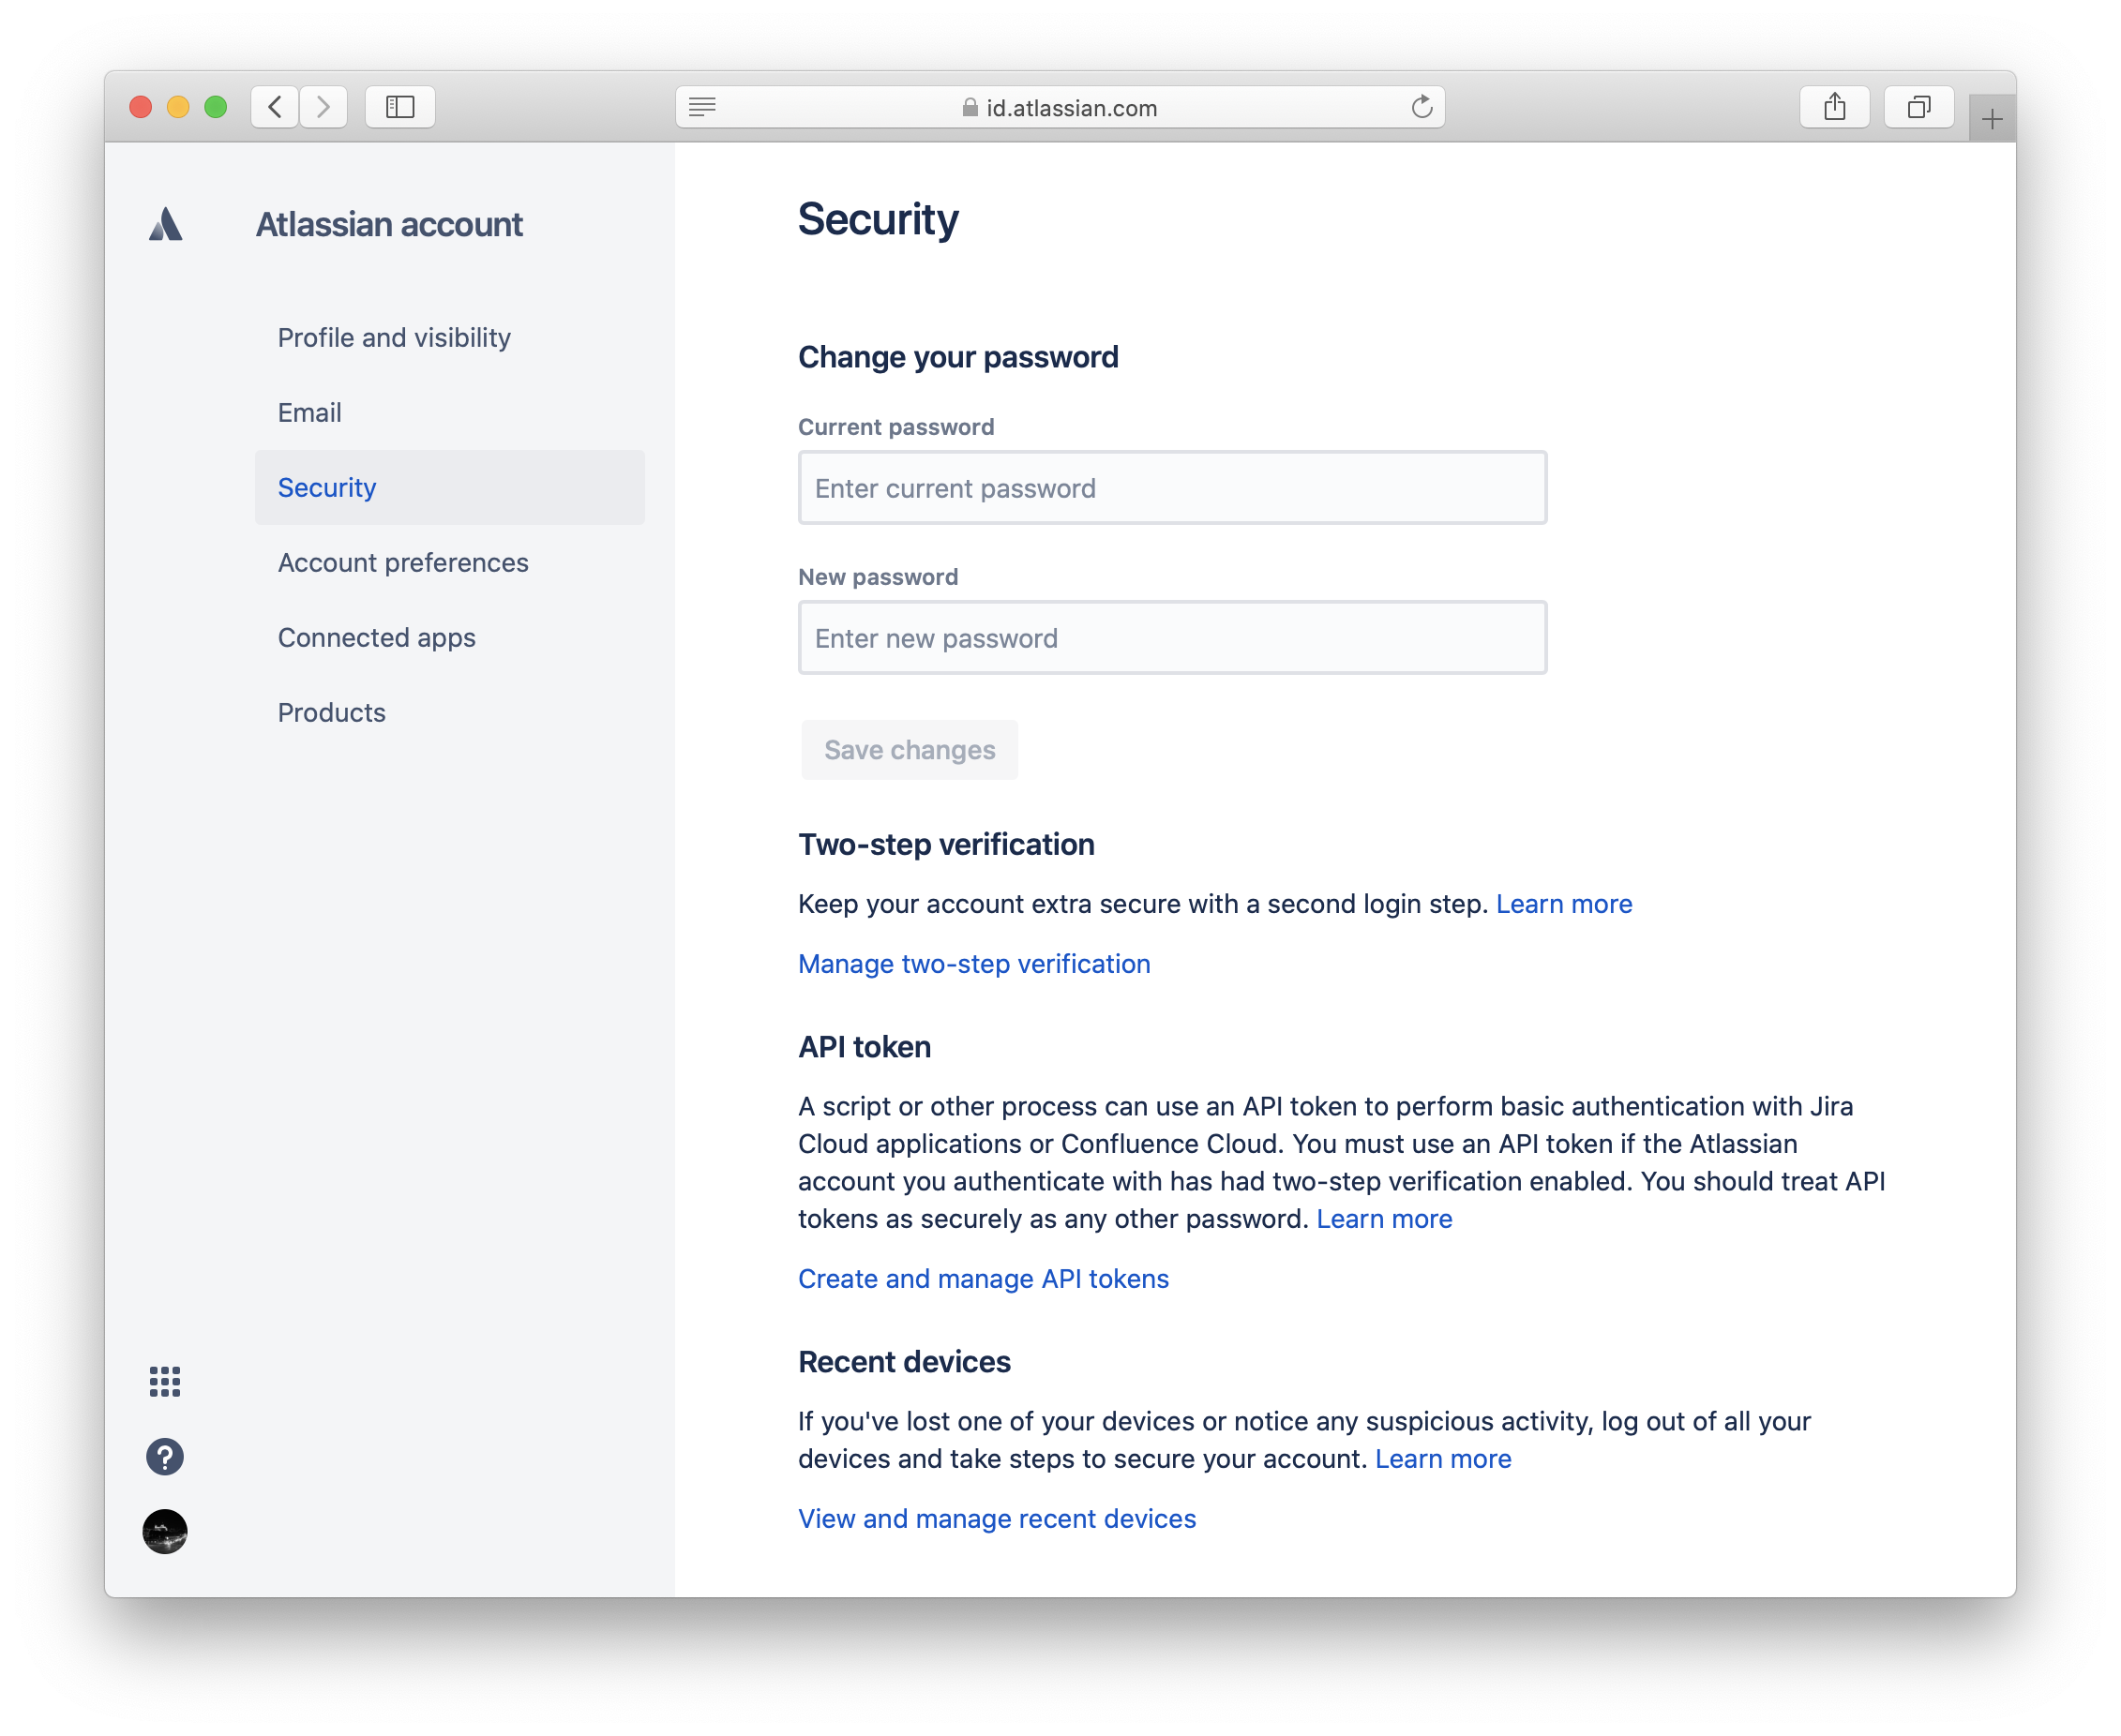Open the app switcher grid icon
The image size is (2121, 1736).
[x=165, y=1381]
